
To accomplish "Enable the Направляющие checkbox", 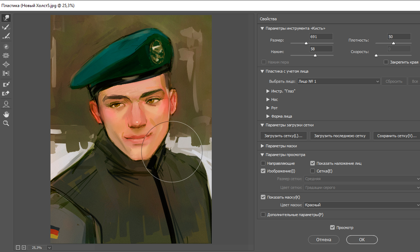I will [x=263, y=163].
